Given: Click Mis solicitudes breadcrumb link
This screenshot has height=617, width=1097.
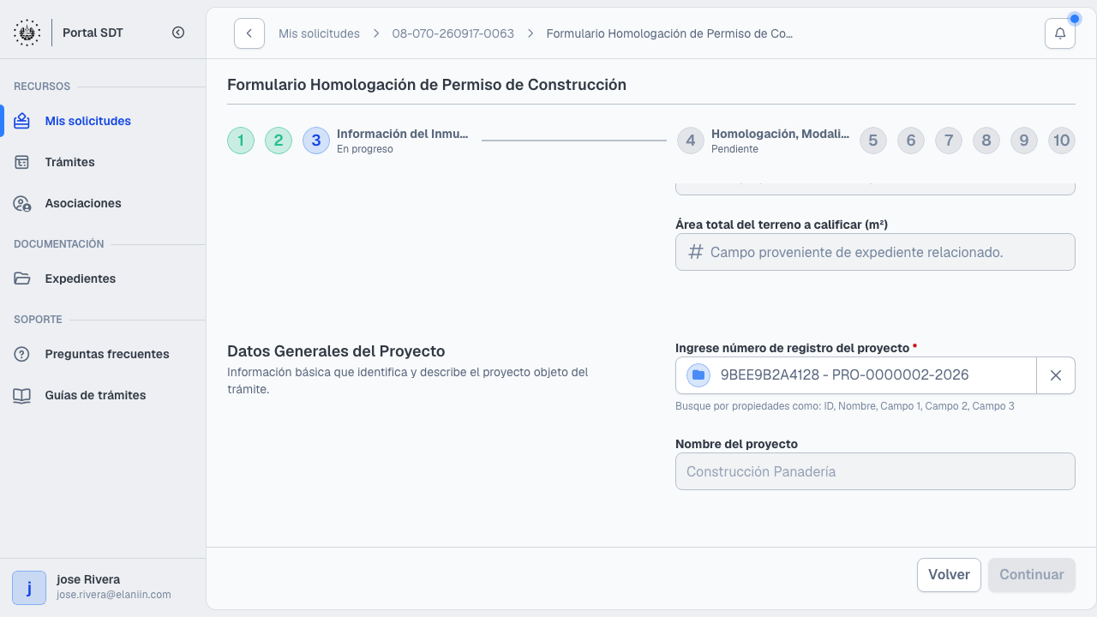Looking at the screenshot, I should (x=319, y=33).
